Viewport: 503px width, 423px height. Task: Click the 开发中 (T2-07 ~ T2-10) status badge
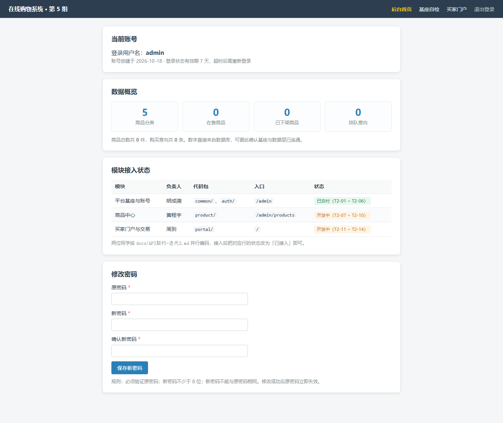click(x=342, y=215)
